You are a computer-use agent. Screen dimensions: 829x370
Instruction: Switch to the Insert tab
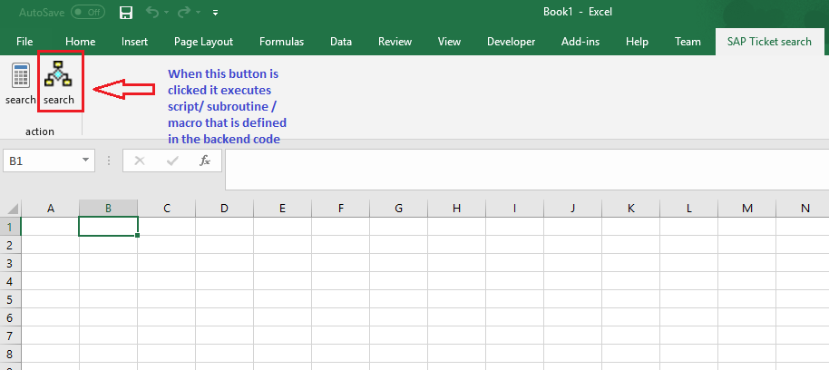click(x=134, y=42)
